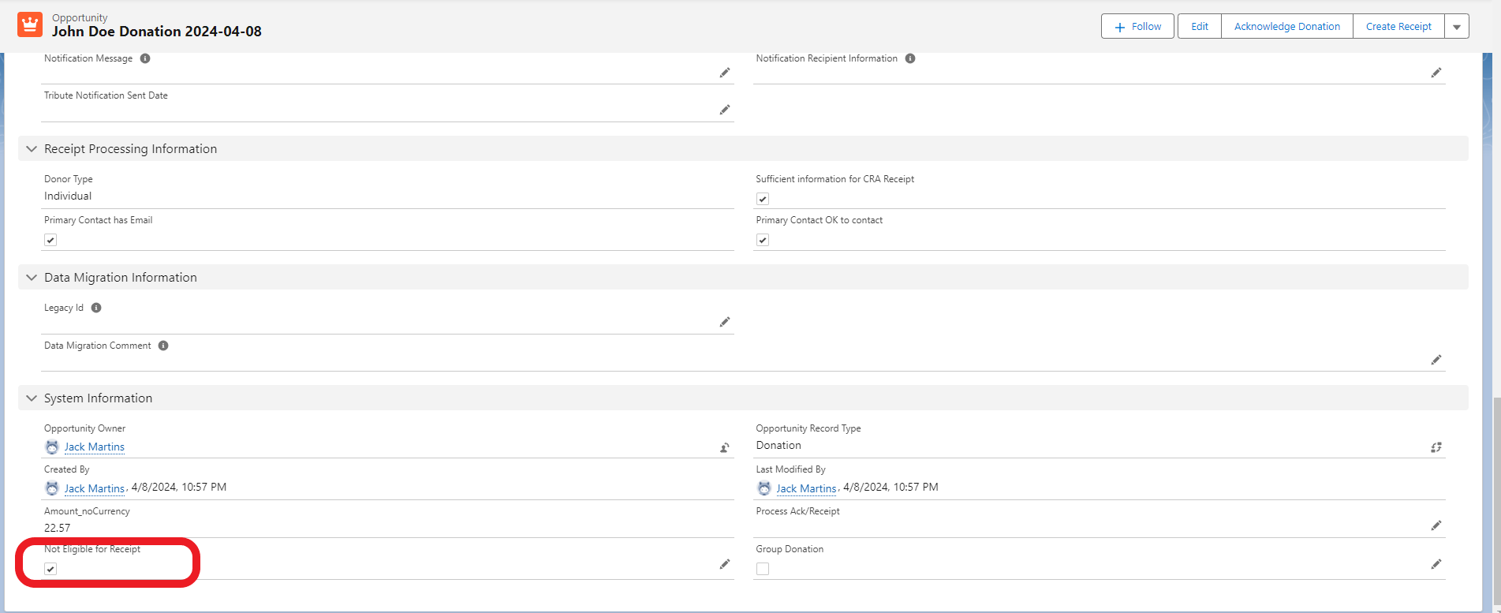Viewport: 1501px width, 613px height.
Task: Toggle Primary Contact has Email checkbox
Action: (50, 240)
